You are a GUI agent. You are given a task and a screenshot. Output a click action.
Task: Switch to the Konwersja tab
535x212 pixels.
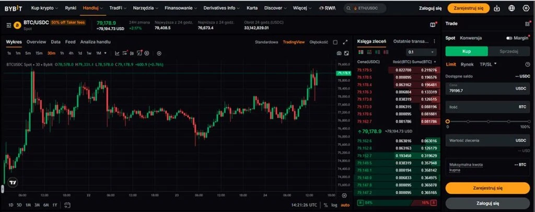click(x=471, y=38)
